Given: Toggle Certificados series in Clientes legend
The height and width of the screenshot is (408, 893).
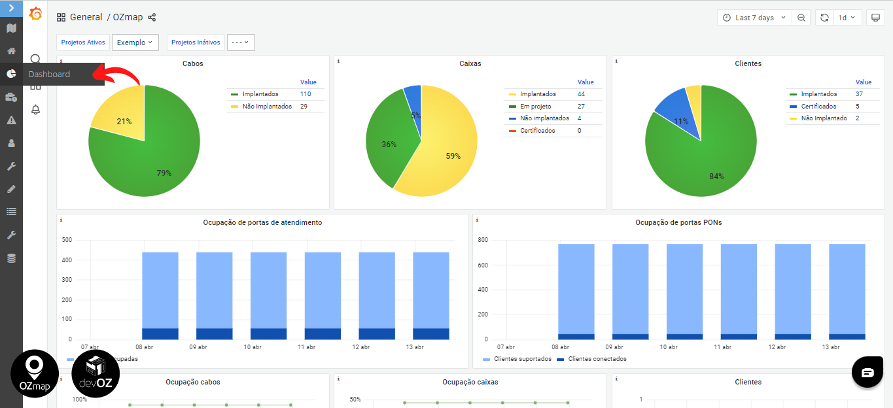Looking at the screenshot, I should click(818, 107).
